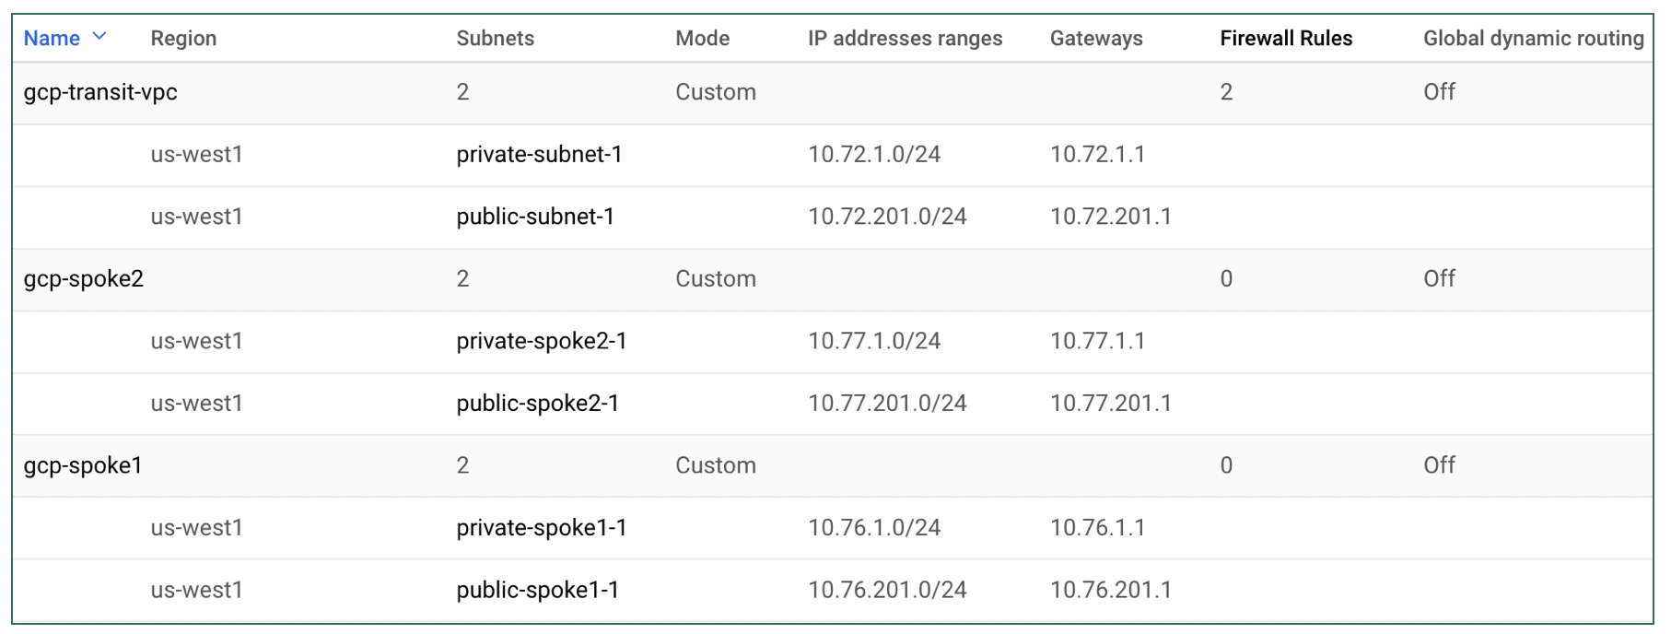Viewport: 1671px width, 634px height.
Task: Open the gcp-transit-vpc network details
Action: [x=100, y=92]
